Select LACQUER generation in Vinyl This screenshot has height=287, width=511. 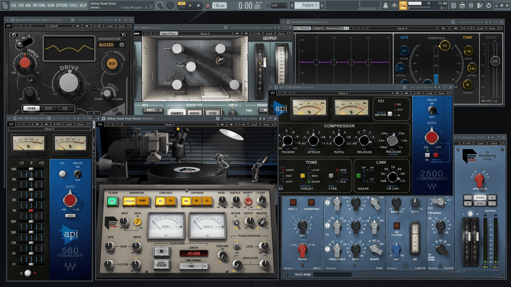click(129, 201)
